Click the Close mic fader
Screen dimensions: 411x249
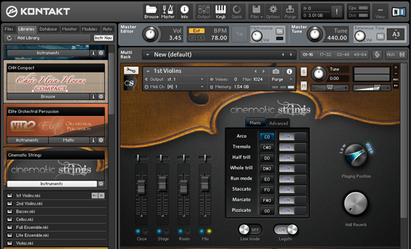[x=141, y=187]
